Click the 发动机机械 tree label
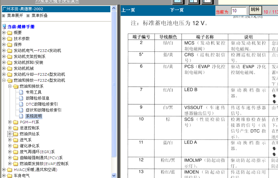Screen dimensions: 278x178 coord(24,68)
